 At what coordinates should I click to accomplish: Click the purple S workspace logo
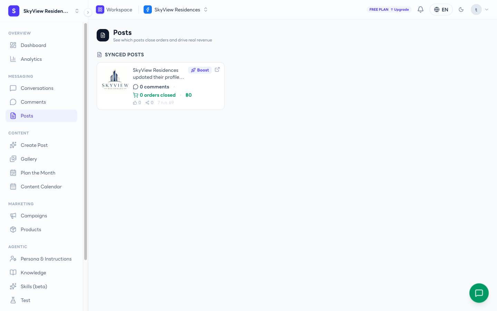(x=14, y=11)
